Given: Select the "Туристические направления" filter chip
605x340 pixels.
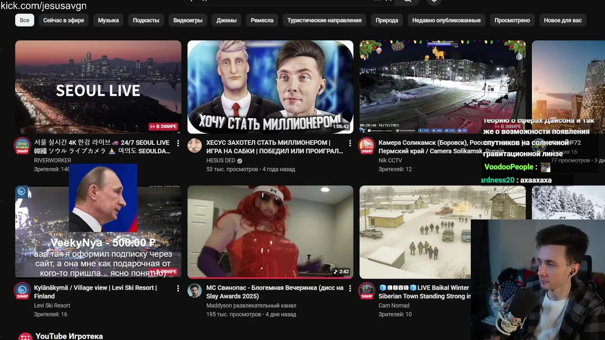Looking at the screenshot, I should point(324,20).
